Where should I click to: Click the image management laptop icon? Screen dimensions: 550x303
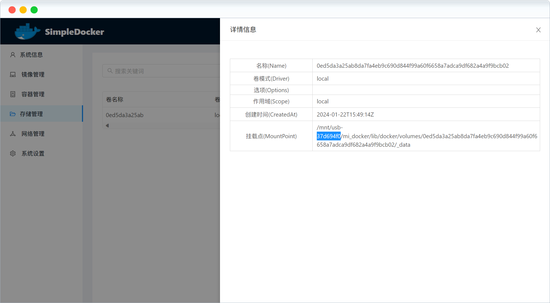13,75
